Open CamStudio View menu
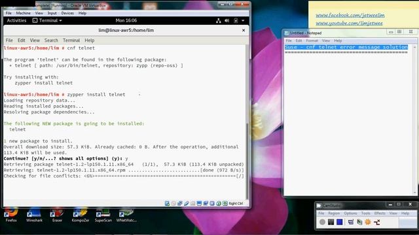The image size is (419, 235). 393,213
